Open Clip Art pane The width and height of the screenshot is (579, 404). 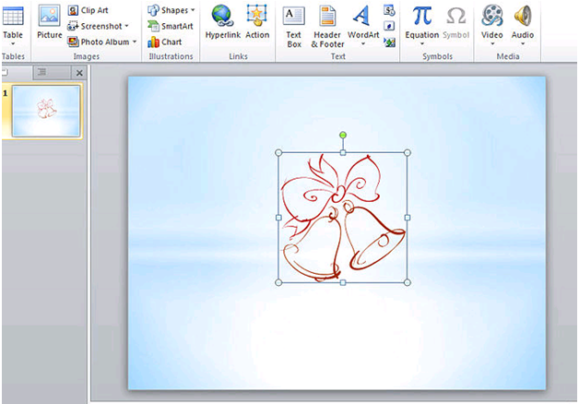[93, 10]
